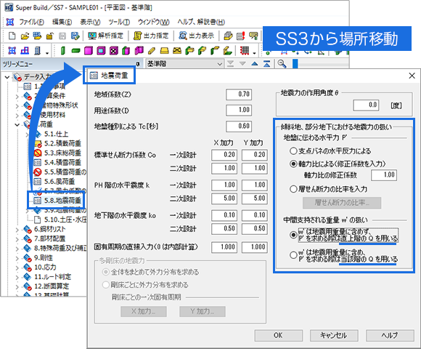Expand the 6.鋼材リスト tree node
Screen dimensions: 421x349
point(17,230)
